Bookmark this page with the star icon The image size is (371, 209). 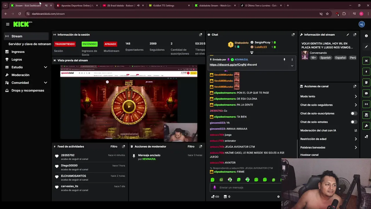tap(327, 14)
